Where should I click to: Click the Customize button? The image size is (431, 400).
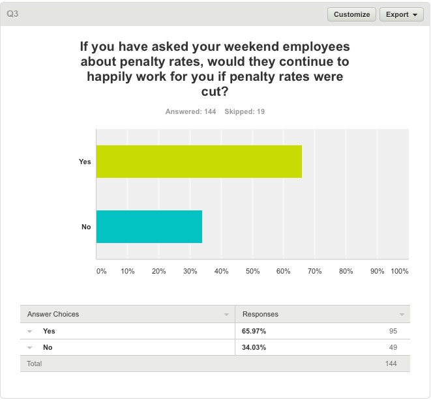(x=351, y=14)
